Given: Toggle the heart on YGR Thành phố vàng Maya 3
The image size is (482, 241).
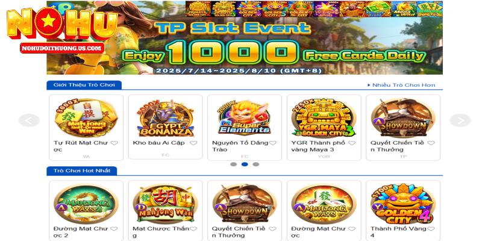Looking at the screenshot, I should (x=352, y=143).
